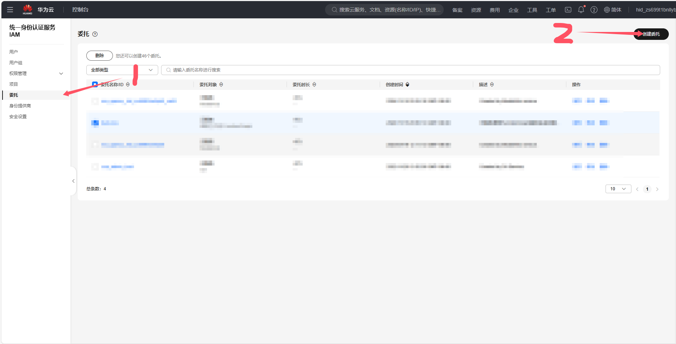
Task: Open the notifications bell
Action: click(x=581, y=10)
